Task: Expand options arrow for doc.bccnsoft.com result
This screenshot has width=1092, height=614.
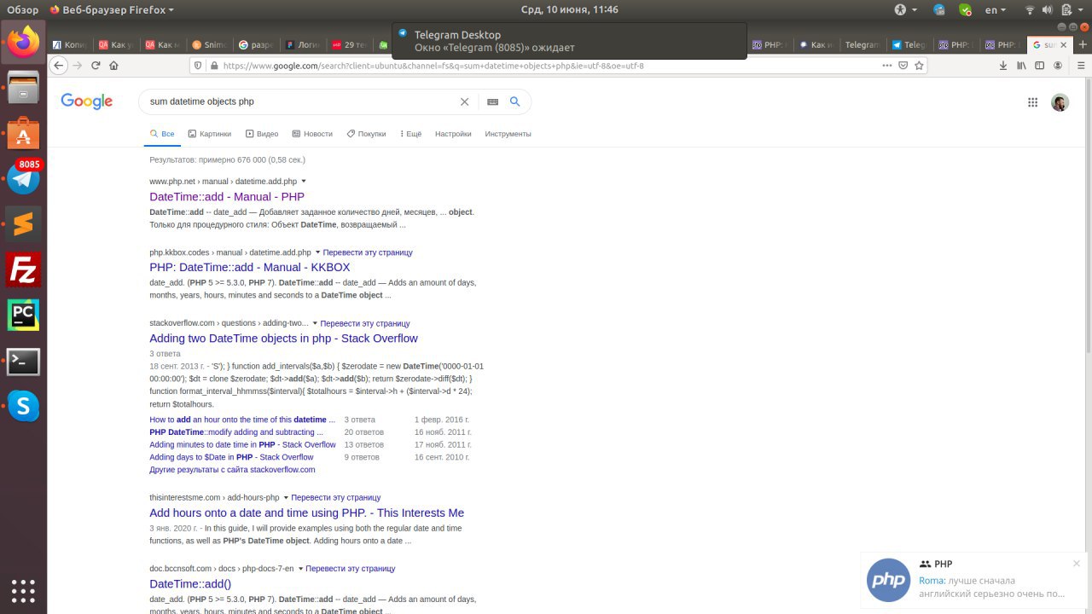Action: coord(300,568)
